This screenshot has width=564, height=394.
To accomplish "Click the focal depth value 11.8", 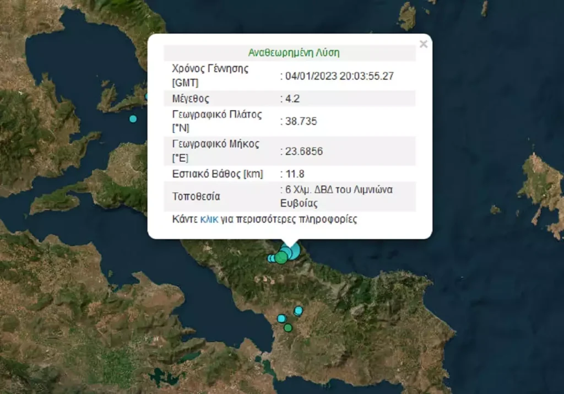I will (294, 174).
